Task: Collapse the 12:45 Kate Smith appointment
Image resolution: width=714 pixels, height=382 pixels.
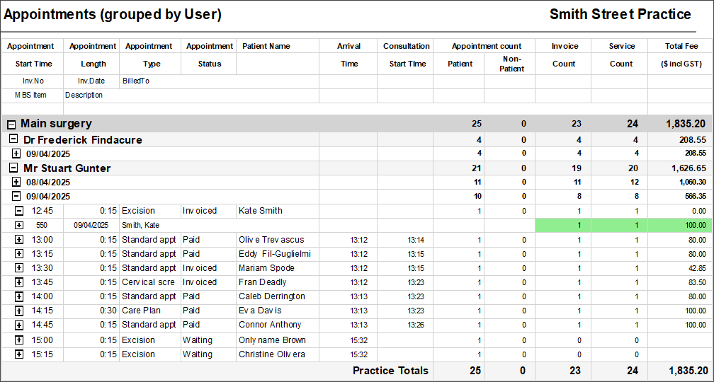Action: coord(19,211)
